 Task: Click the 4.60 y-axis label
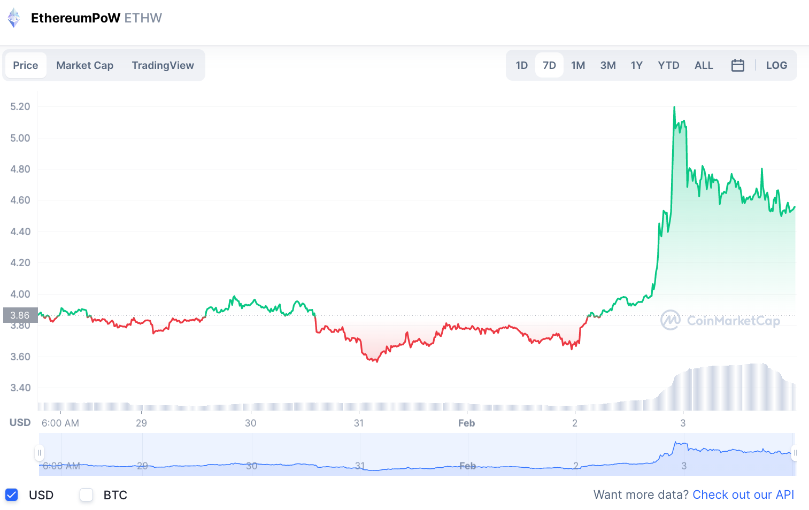click(20, 200)
